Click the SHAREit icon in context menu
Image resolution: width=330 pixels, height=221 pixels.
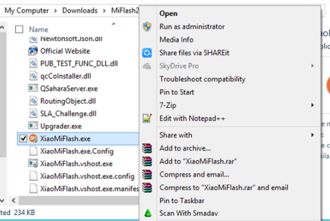pyautogui.click(x=147, y=53)
